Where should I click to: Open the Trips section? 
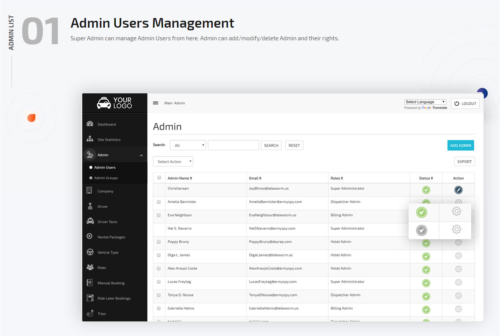point(101,313)
